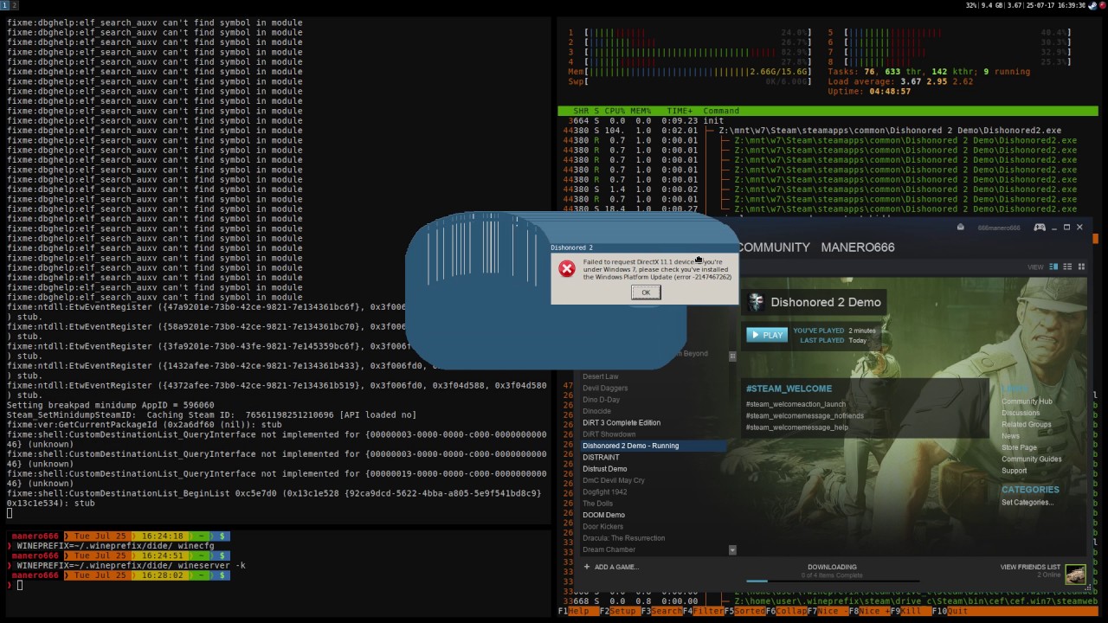
Task: Click F10 Quit in htop bar
Action: pos(950,611)
